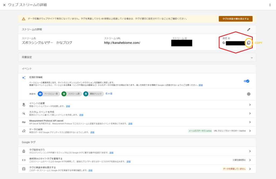This screenshot has width=276, height=179.
Task: Click the タグの実装手順を表示する orange button
Action: 235,19
